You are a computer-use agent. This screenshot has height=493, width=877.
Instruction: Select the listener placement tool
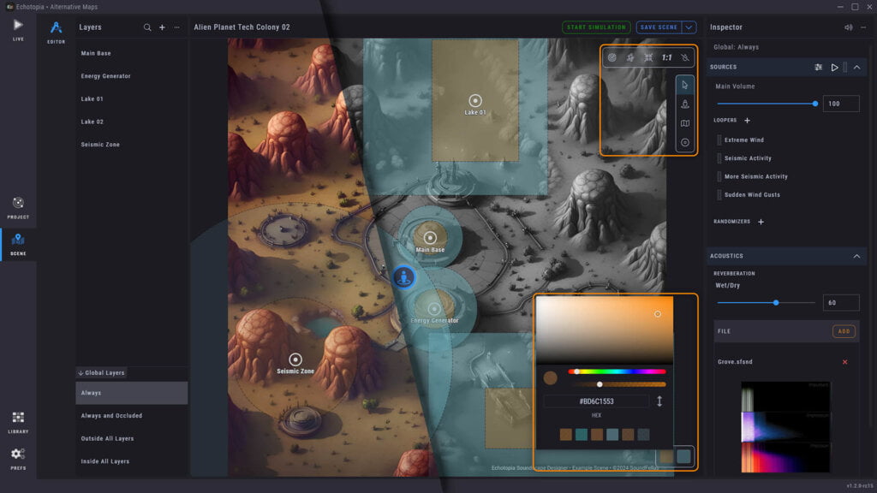pos(684,104)
